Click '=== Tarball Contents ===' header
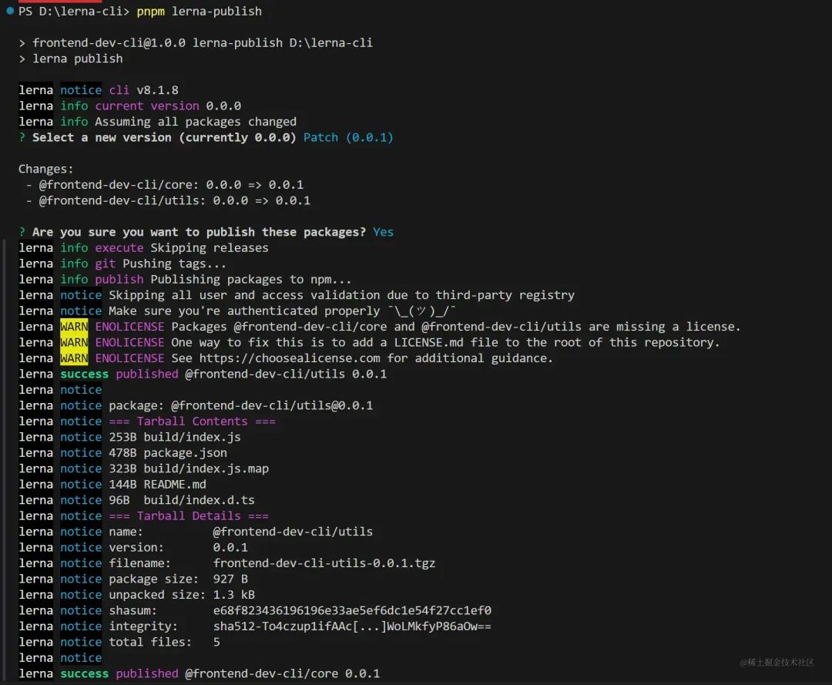The image size is (832, 685). (x=192, y=421)
